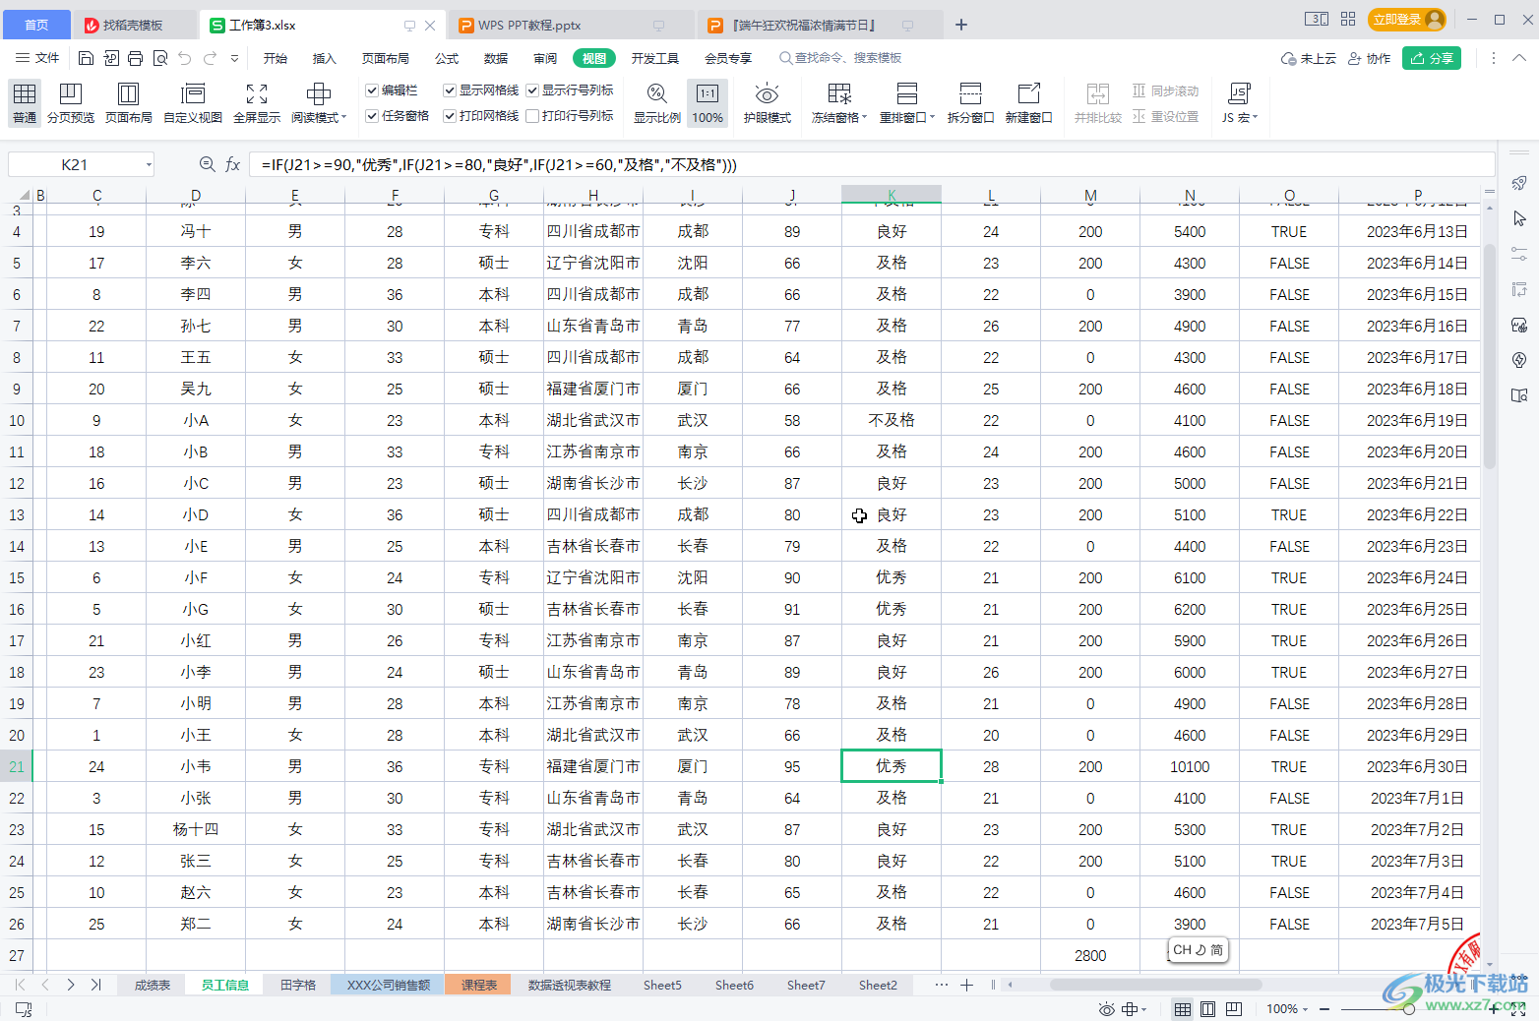Click the horizontal scrollbar thumb
The height and width of the screenshot is (1021, 1539).
click(1156, 985)
